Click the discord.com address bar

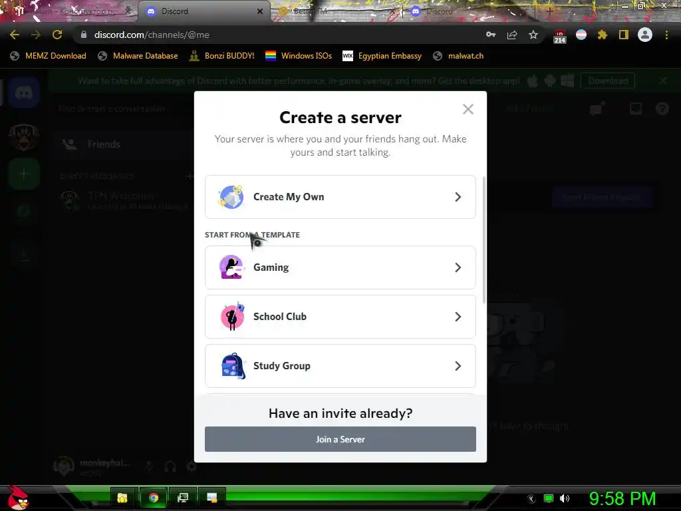coord(278,35)
